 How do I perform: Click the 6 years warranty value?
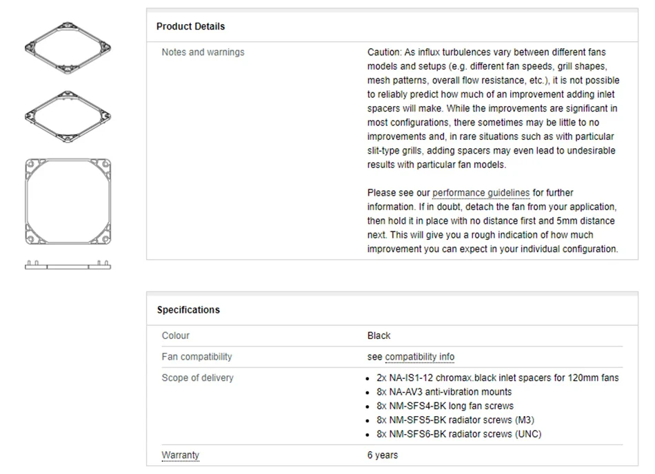click(383, 455)
